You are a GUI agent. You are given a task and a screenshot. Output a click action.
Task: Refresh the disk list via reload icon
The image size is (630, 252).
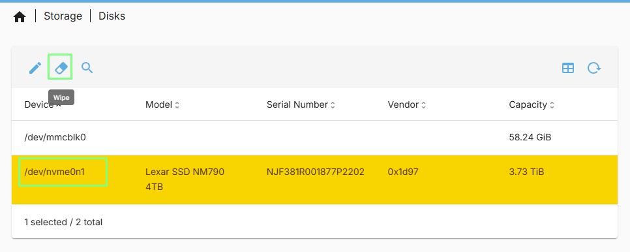[x=594, y=68]
